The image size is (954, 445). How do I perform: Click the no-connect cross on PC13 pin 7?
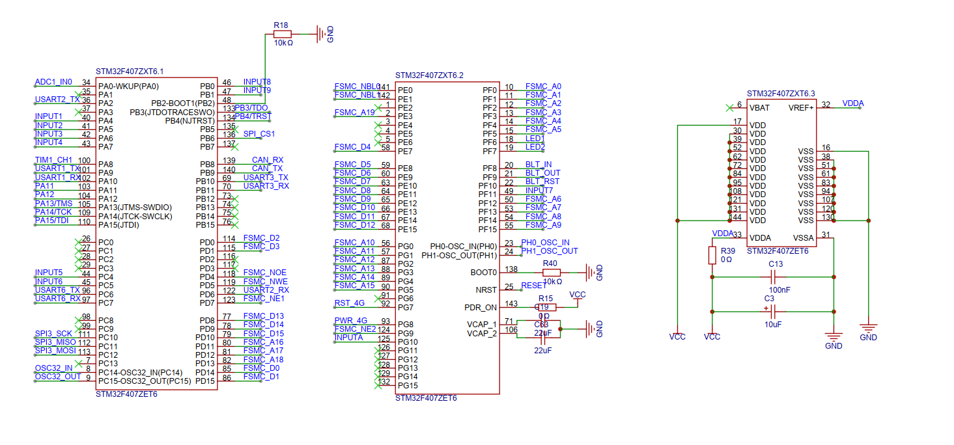77,363
